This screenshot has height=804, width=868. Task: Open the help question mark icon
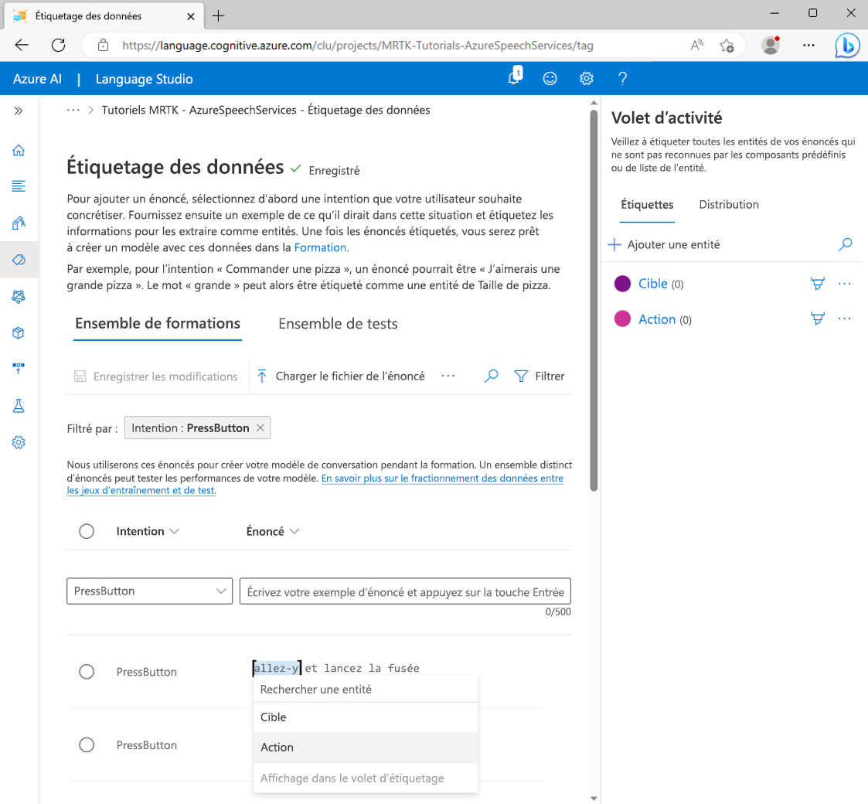point(622,79)
